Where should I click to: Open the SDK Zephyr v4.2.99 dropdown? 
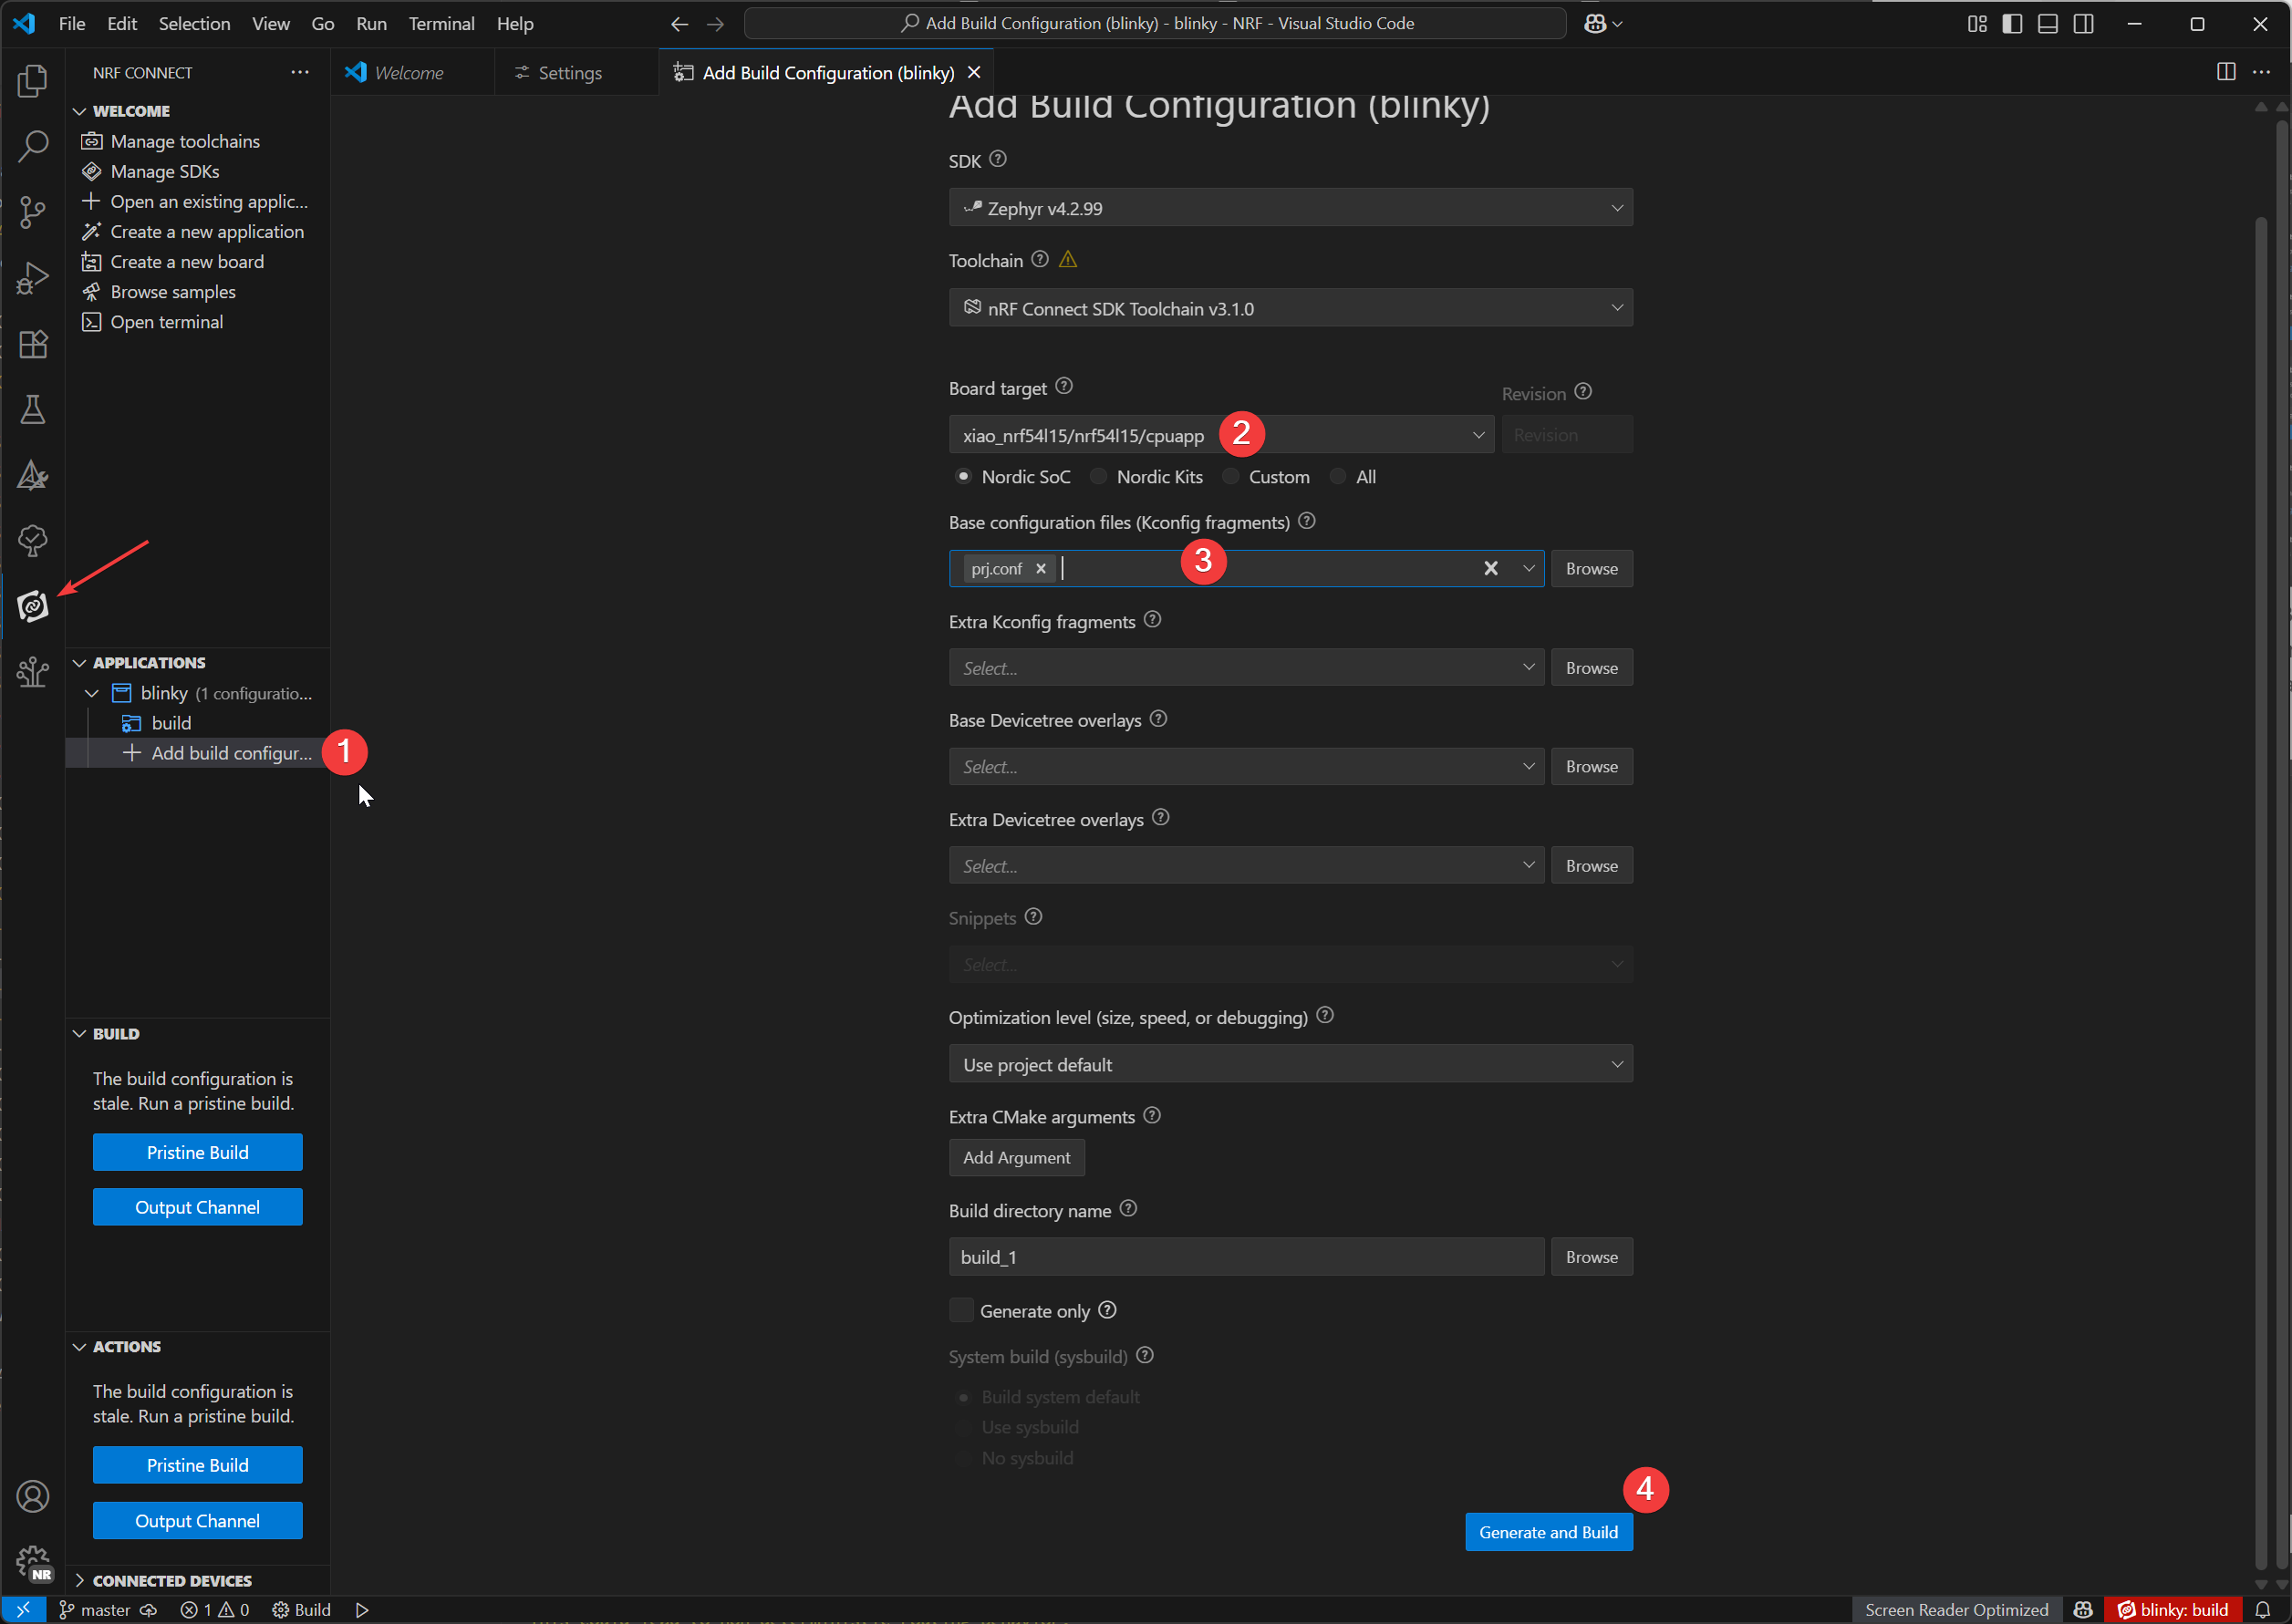pyautogui.click(x=1291, y=208)
